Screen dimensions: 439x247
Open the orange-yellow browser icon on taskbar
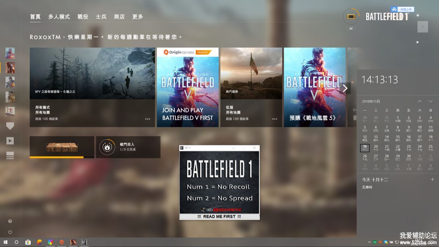(x=39, y=242)
